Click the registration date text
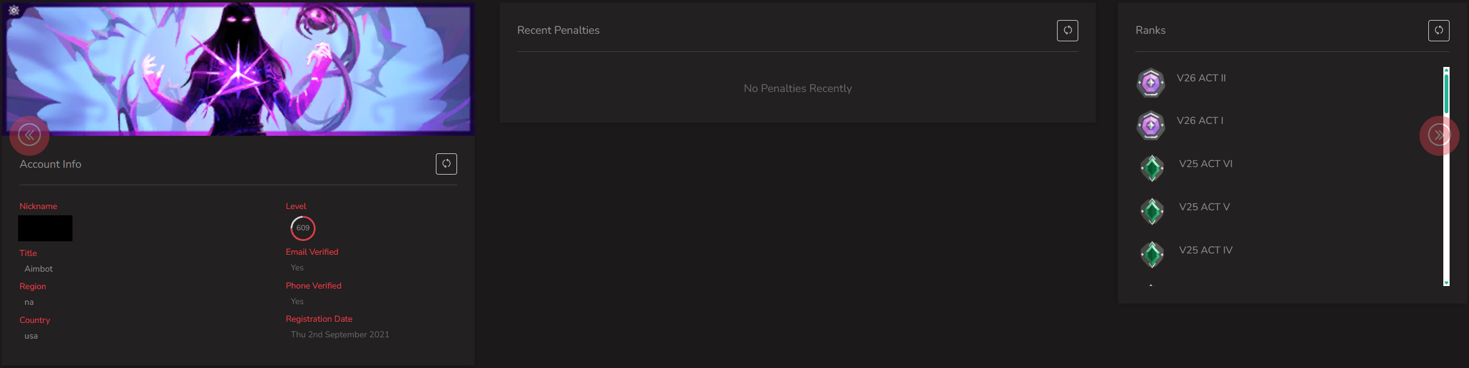The height and width of the screenshot is (368, 1469). [340, 335]
